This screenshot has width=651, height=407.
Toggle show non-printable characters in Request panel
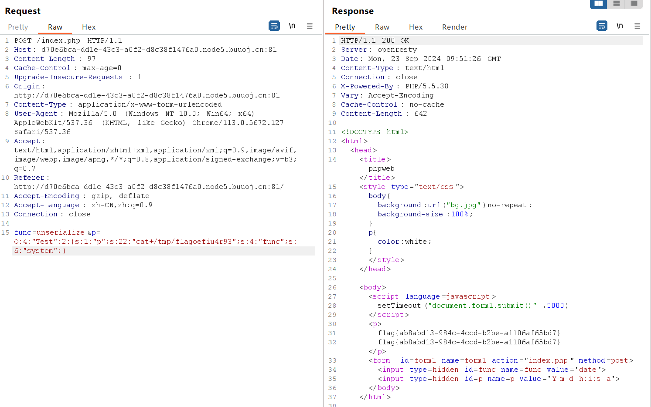292,26
